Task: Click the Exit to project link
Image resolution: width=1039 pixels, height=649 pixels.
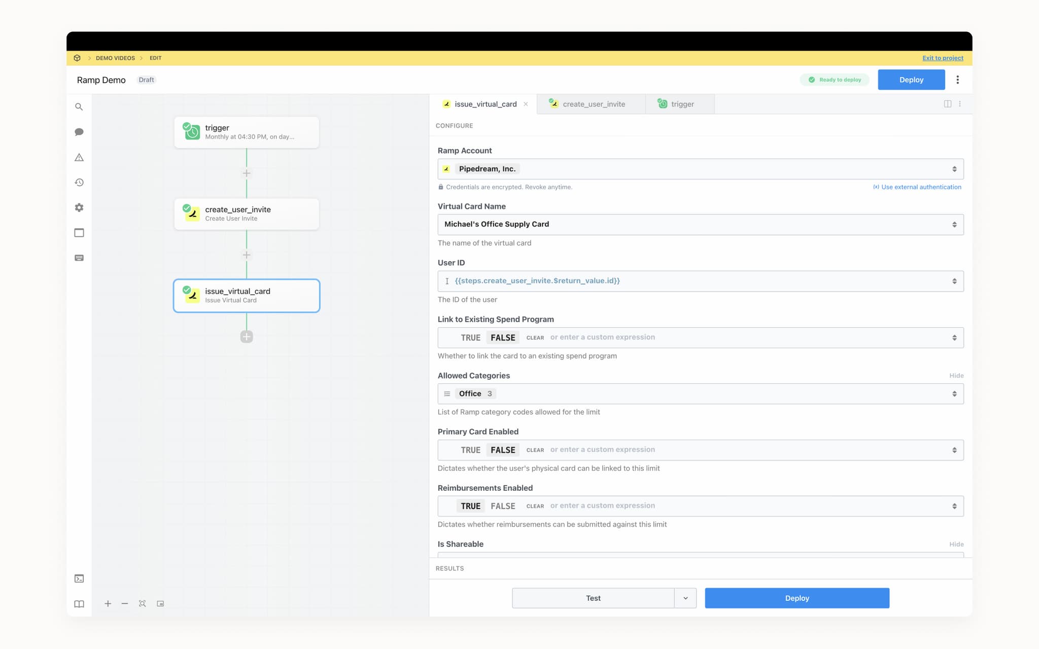Action: coord(943,58)
